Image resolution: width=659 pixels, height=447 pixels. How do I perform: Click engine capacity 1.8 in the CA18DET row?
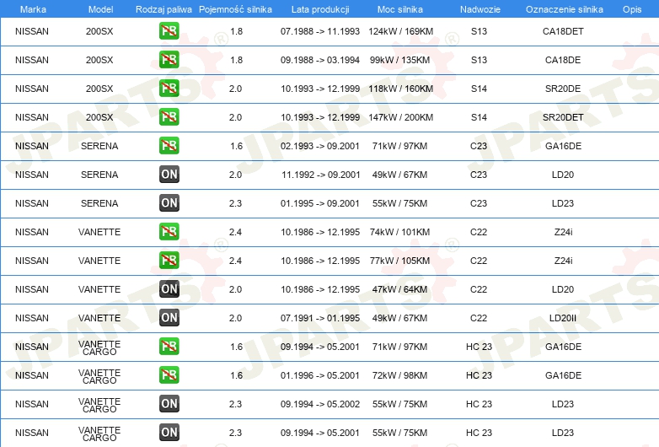pyautogui.click(x=236, y=31)
